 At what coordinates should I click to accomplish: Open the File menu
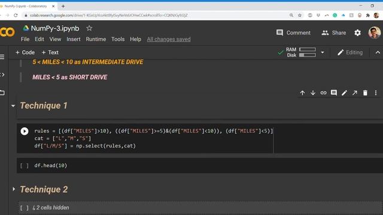[x=25, y=39]
